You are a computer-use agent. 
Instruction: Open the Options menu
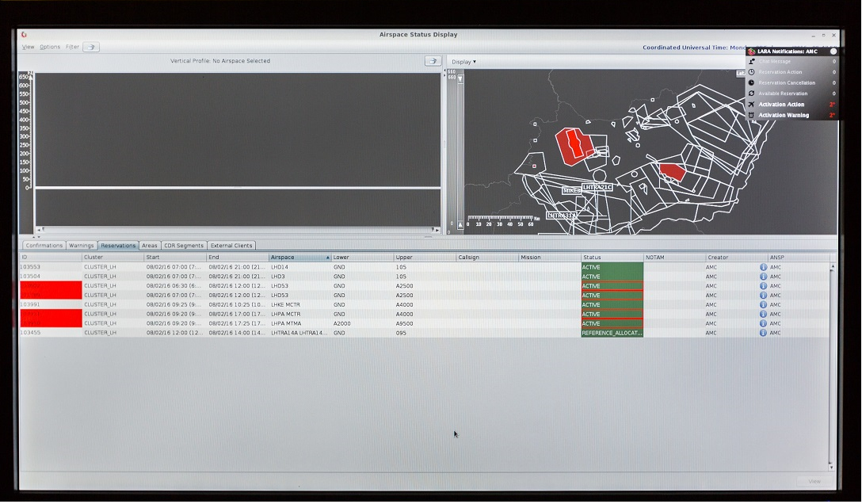point(50,48)
